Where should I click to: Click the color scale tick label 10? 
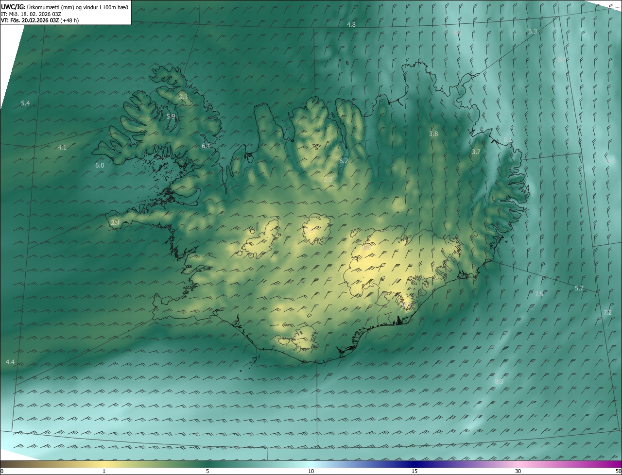coord(311,471)
